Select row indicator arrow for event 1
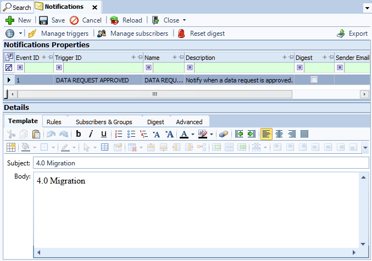Image resolution: width=372 pixels, height=261 pixels. coord(9,80)
